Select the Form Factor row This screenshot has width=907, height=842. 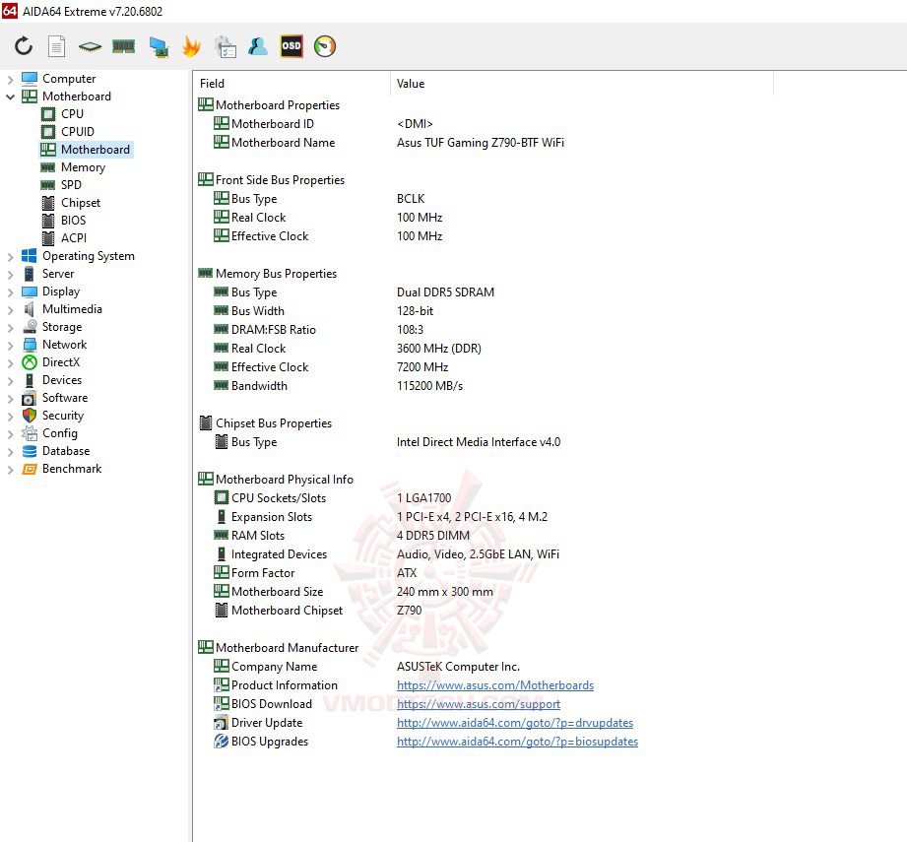click(315, 573)
